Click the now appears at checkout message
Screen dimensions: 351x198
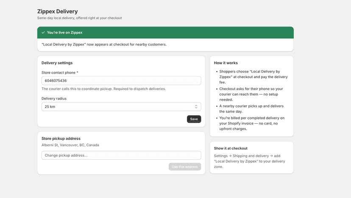coord(104,45)
